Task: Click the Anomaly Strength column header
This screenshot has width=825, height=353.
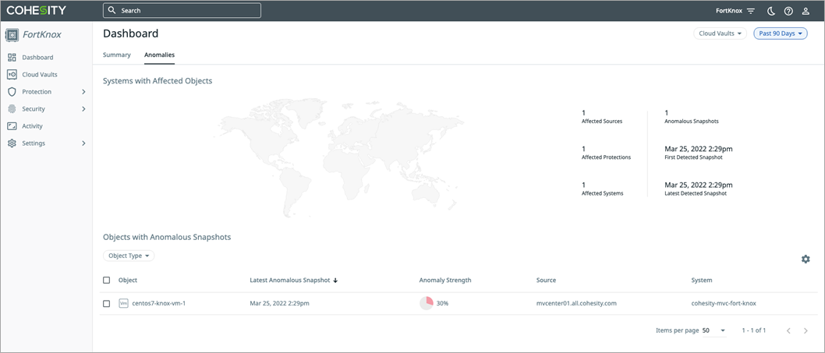Action: [445, 281]
